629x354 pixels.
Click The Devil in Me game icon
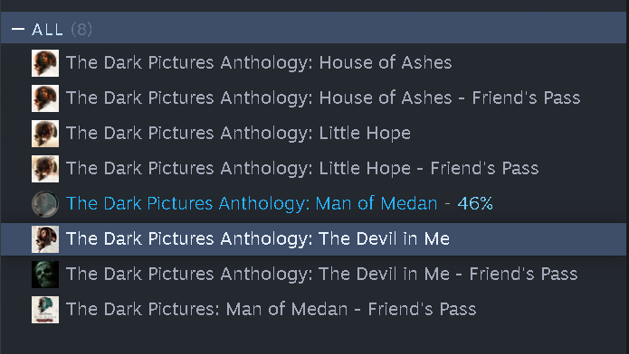click(45, 239)
